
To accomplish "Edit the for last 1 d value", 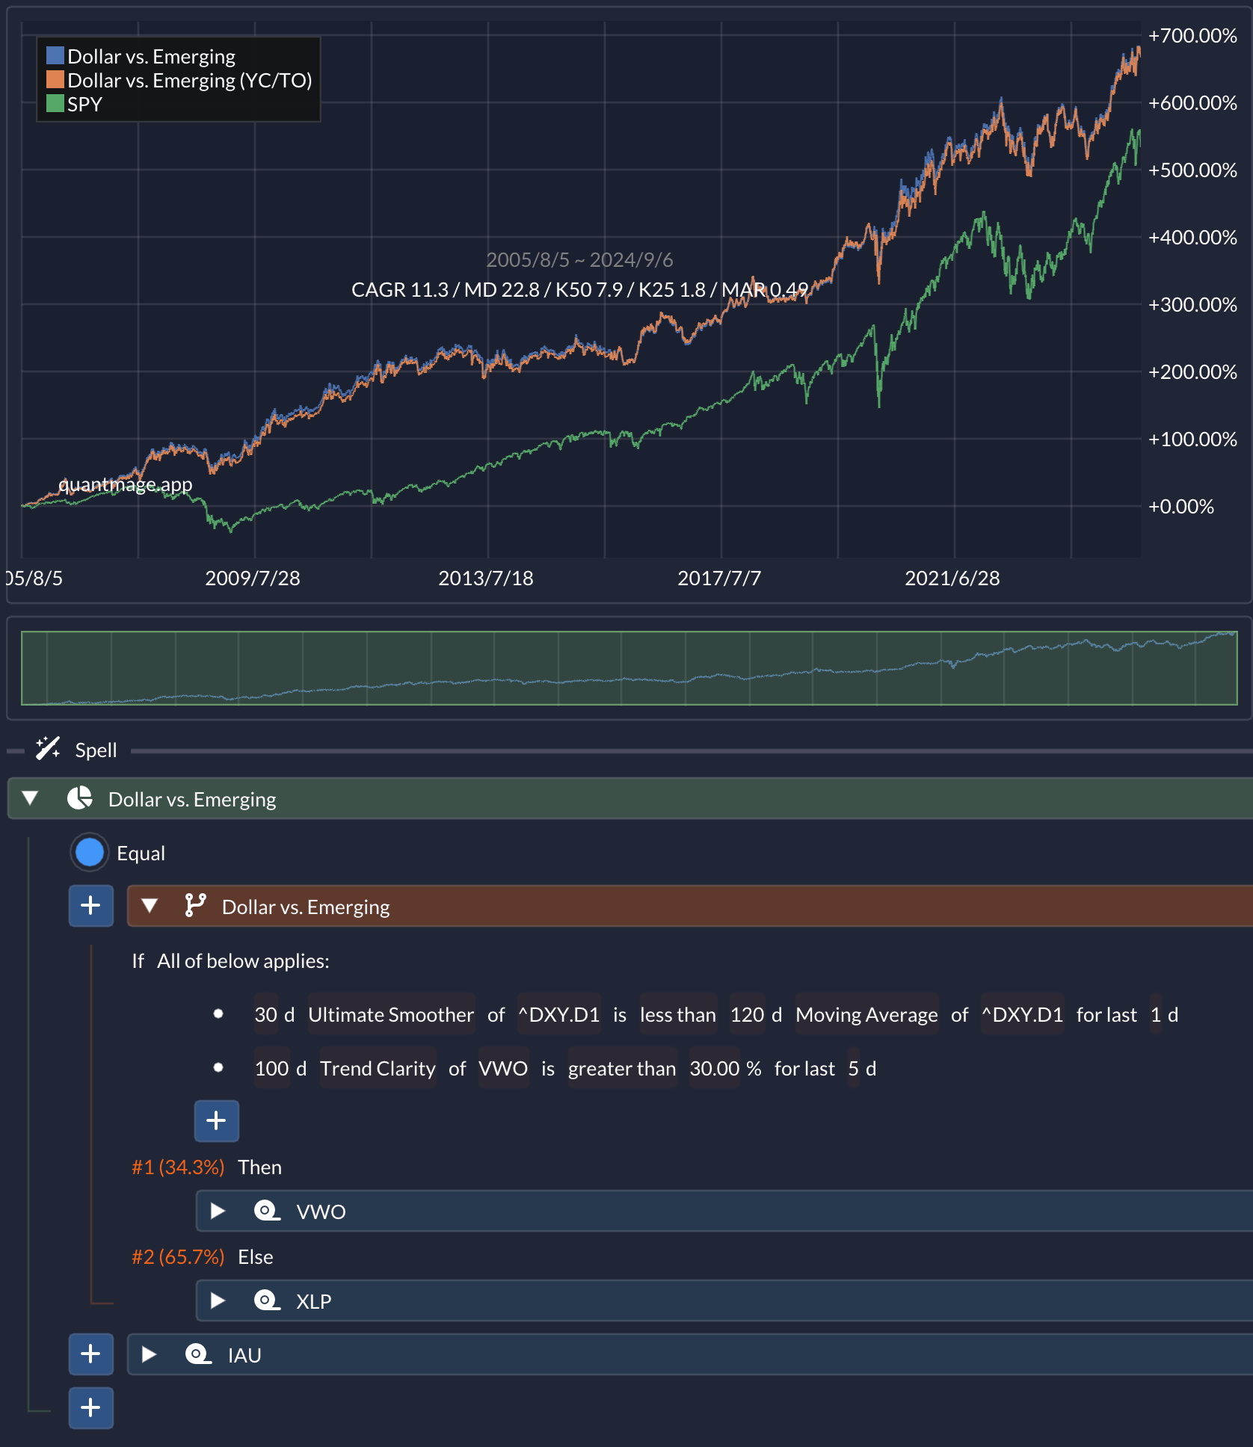I will 1156,1014.
